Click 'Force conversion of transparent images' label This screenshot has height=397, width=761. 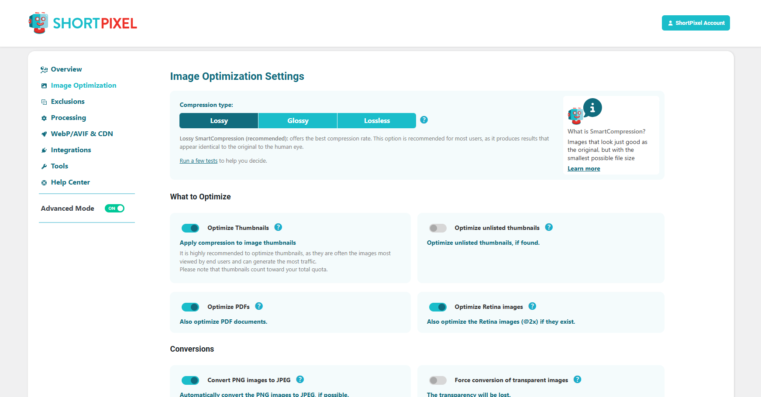[511, 380]
